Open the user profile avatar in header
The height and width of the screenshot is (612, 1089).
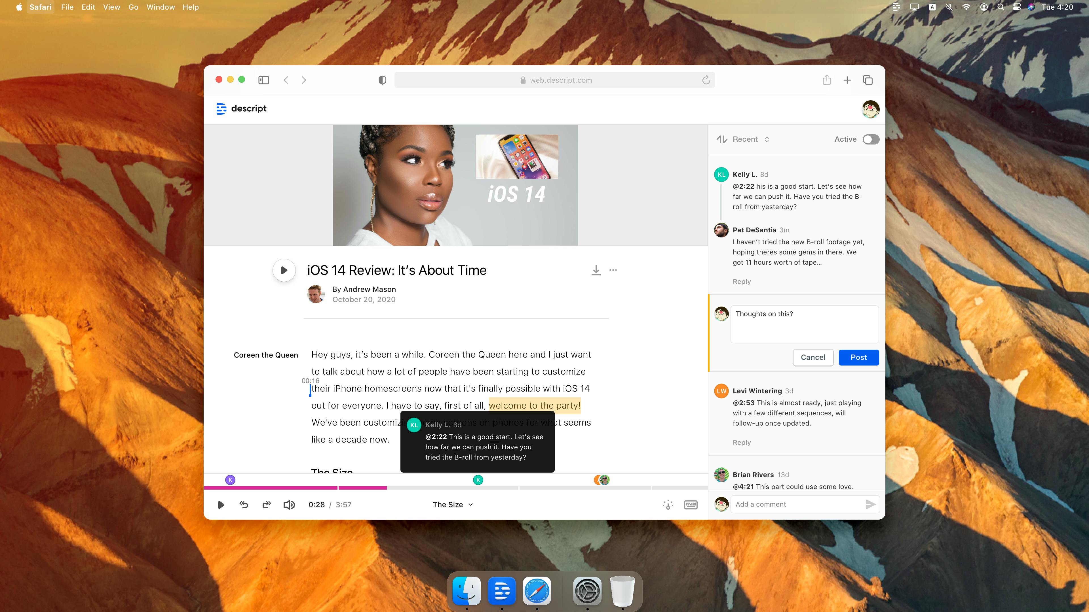pyautogui.click(x=870, y=109)
